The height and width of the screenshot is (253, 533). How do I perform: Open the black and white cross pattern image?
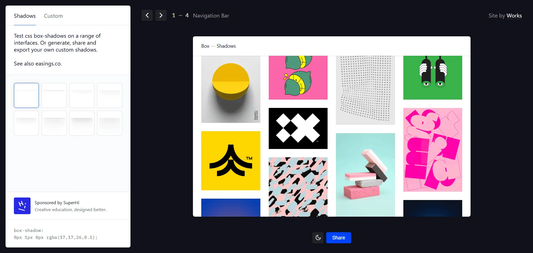click(298, 128)
